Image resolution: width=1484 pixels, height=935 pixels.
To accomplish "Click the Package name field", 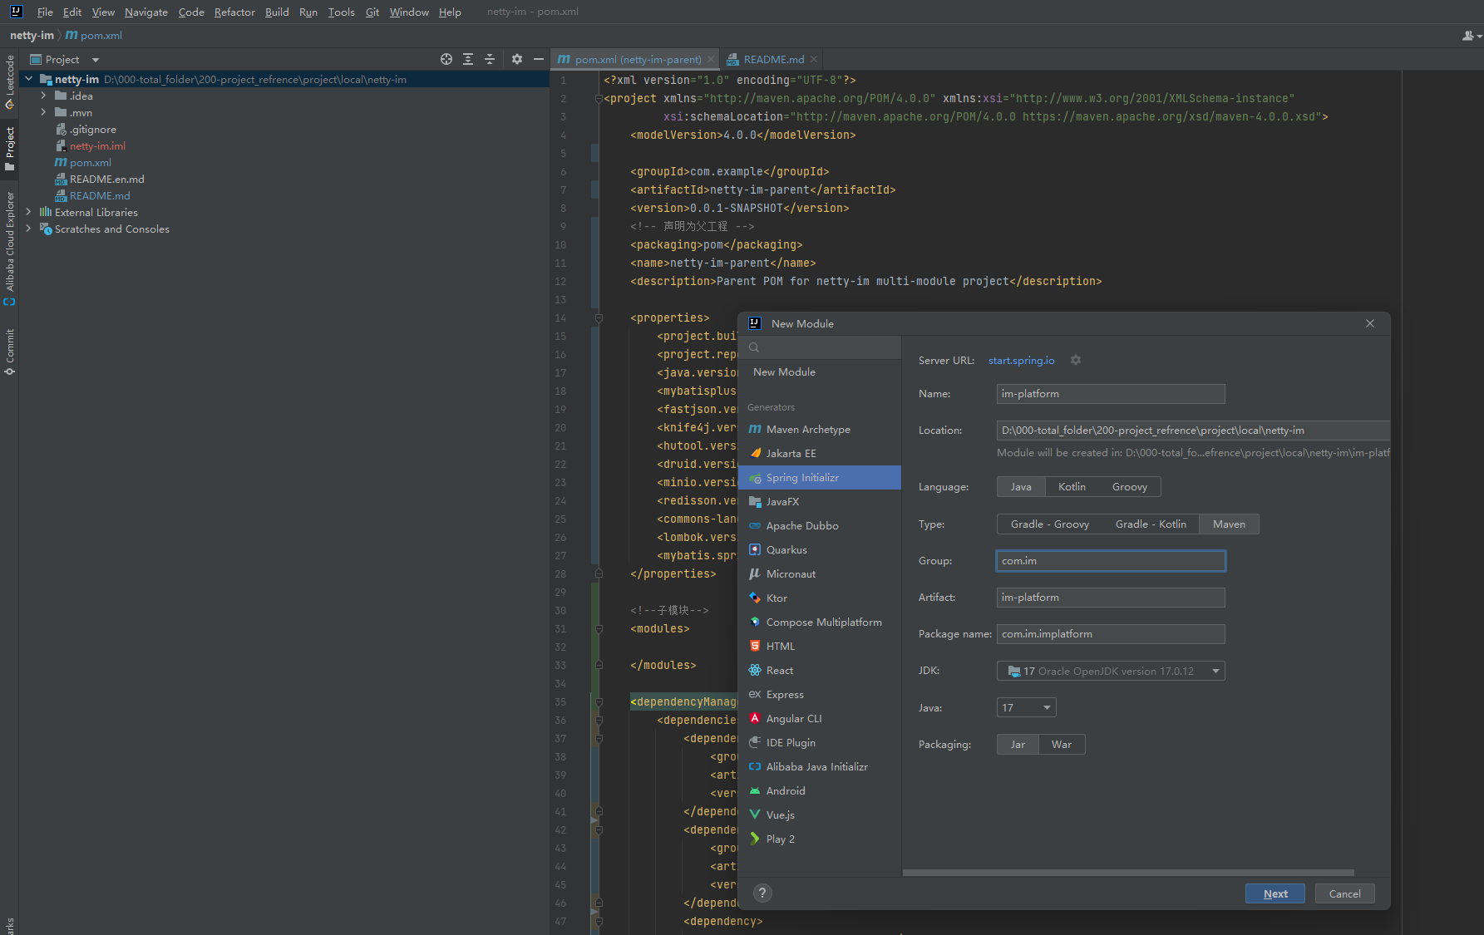I will [1111, 634].
